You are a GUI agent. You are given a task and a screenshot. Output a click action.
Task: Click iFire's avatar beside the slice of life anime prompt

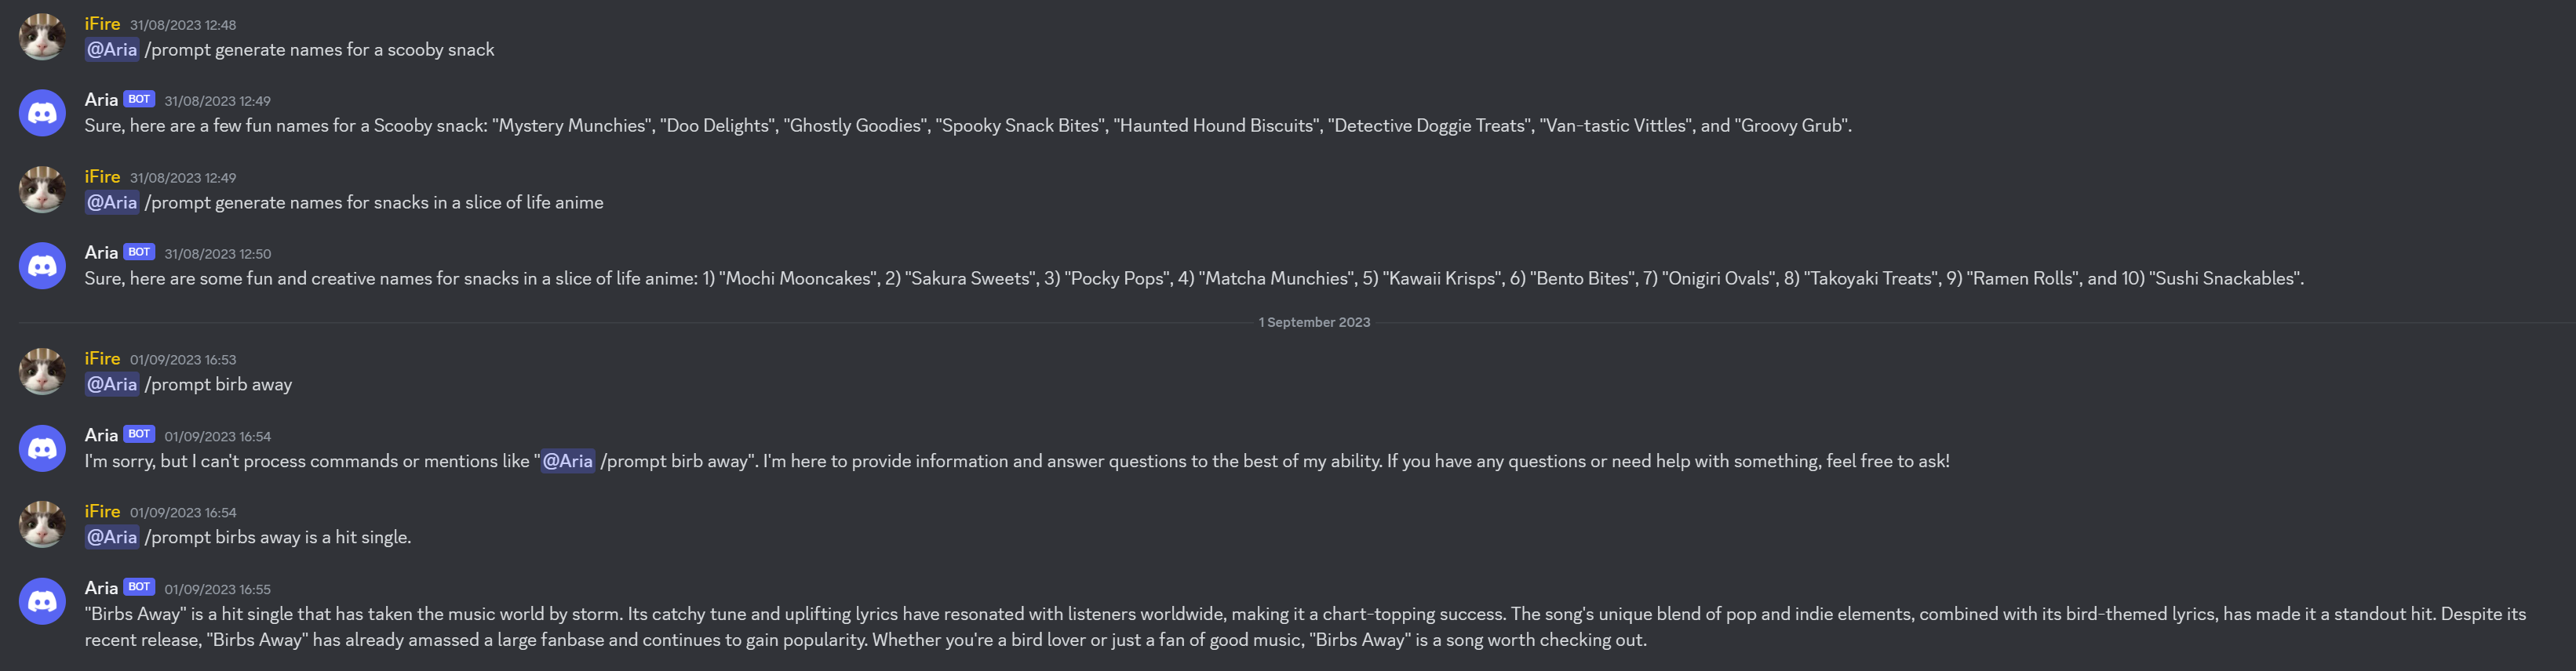[42, 190]
